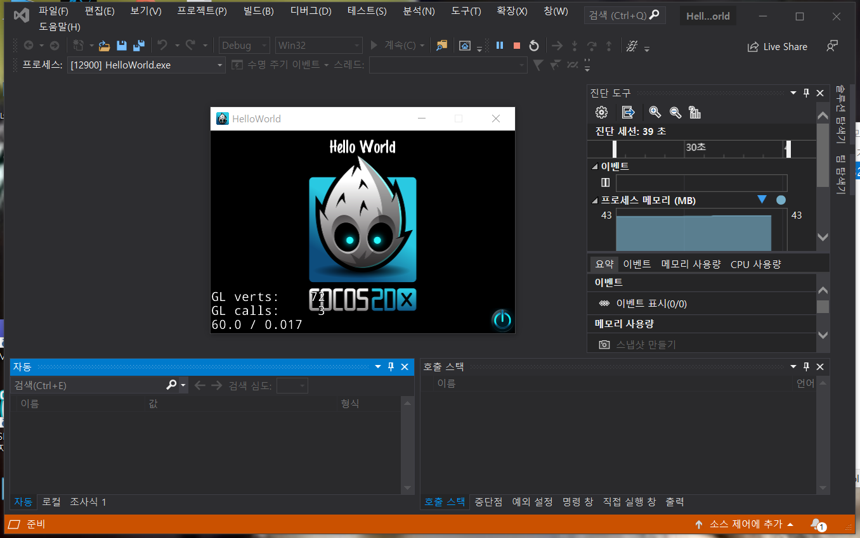Open the 편집(E) menu

tap(100, 11)
